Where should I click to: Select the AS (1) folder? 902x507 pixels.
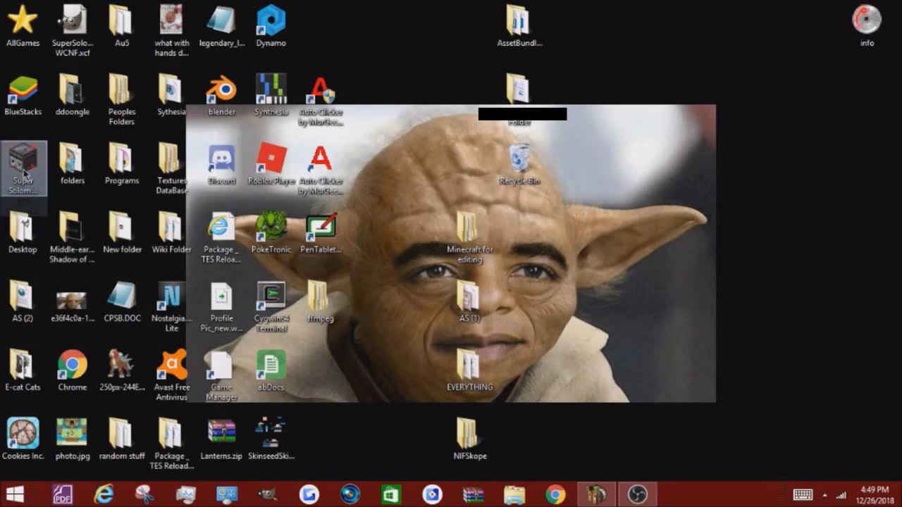[x=469, y=302]
